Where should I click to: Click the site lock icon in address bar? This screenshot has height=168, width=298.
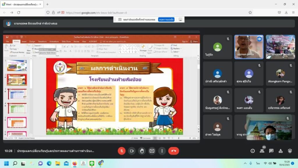[x=54, y=13]
